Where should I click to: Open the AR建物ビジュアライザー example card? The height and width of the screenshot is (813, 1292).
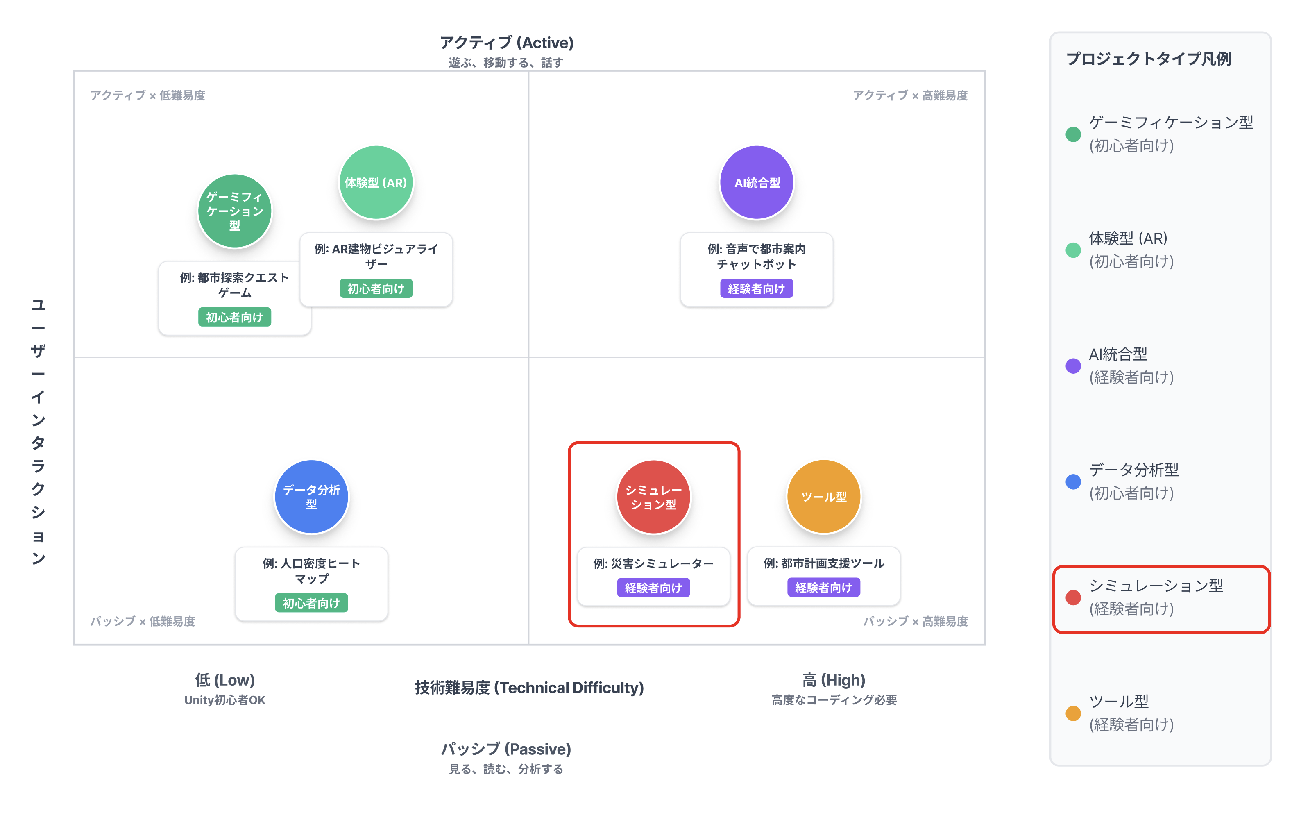tap(376, 256)
